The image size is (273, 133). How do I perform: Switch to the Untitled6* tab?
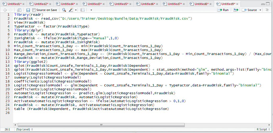point(148,4)
